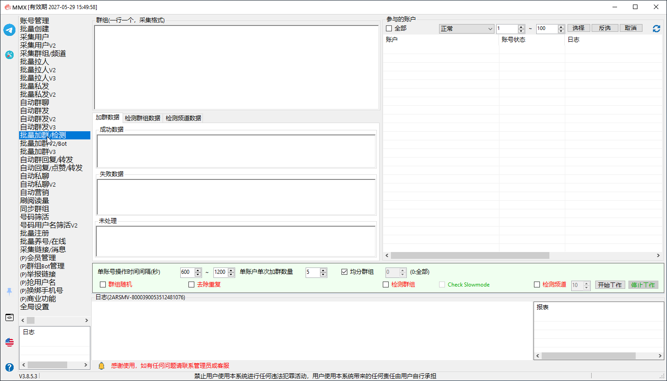The image size is (667, 381).
Task: Decrease the account range end value 100
Action: [561, 31]
